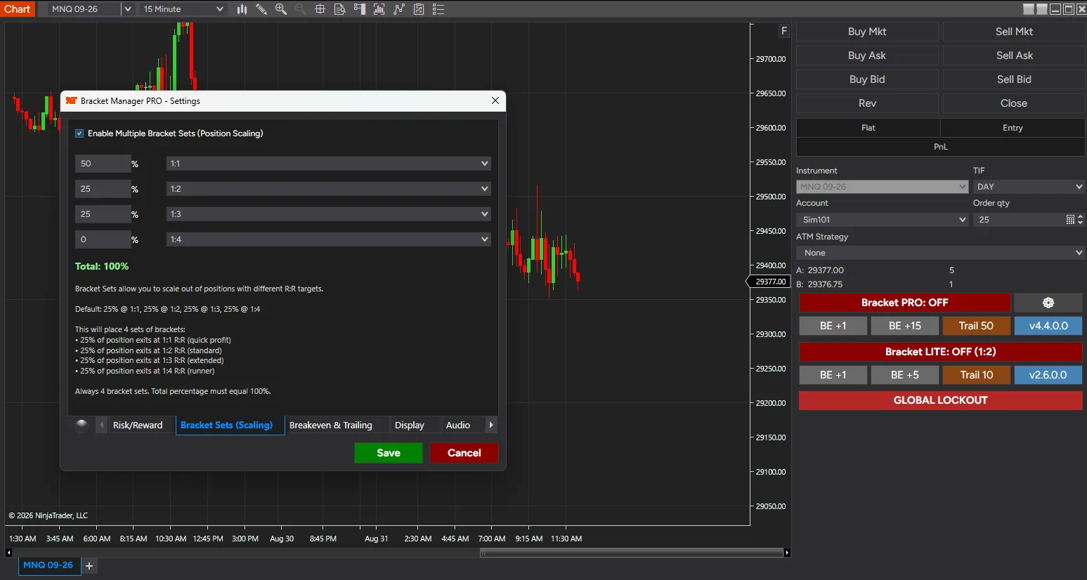
Task: Open the strategies line-graph icon
Action: point(399,9)
